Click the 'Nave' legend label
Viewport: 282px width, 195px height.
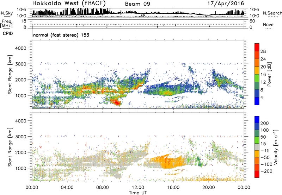tap(268, 25)
